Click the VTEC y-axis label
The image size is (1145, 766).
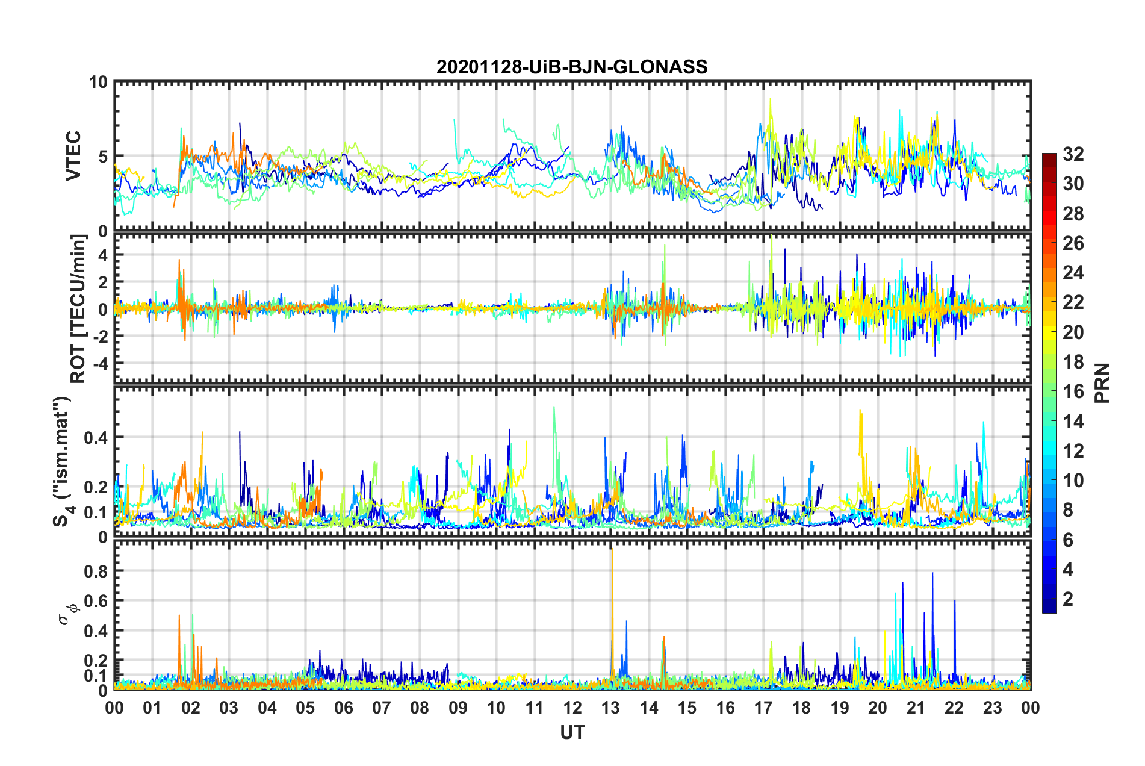pyautogui.click(x=73, y=157)
